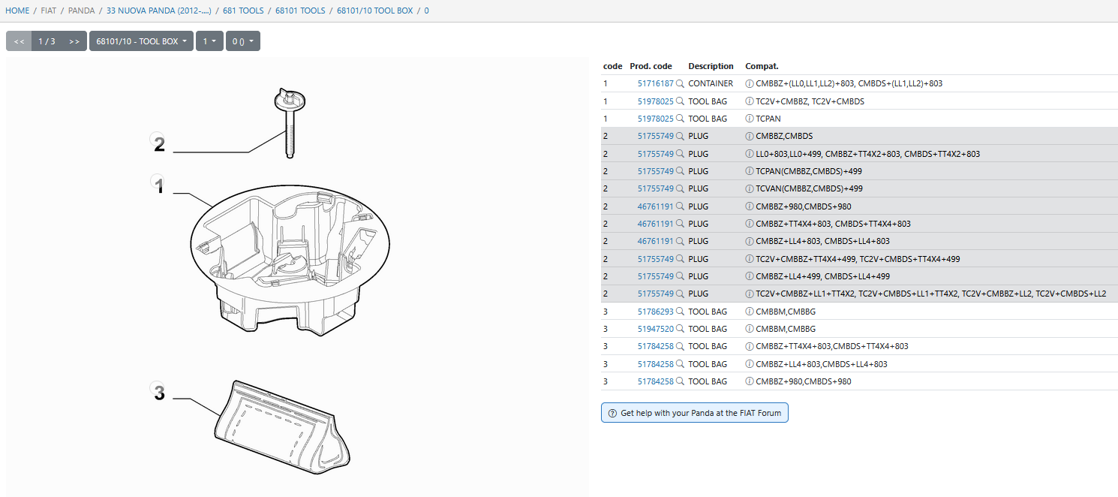This screenshot has height=497, width=1118.
Task: Click the tool bag drawing labeled 3
Action: point(281,424)
